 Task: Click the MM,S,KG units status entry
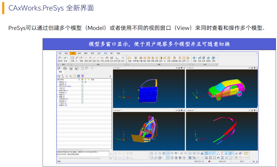222,161
